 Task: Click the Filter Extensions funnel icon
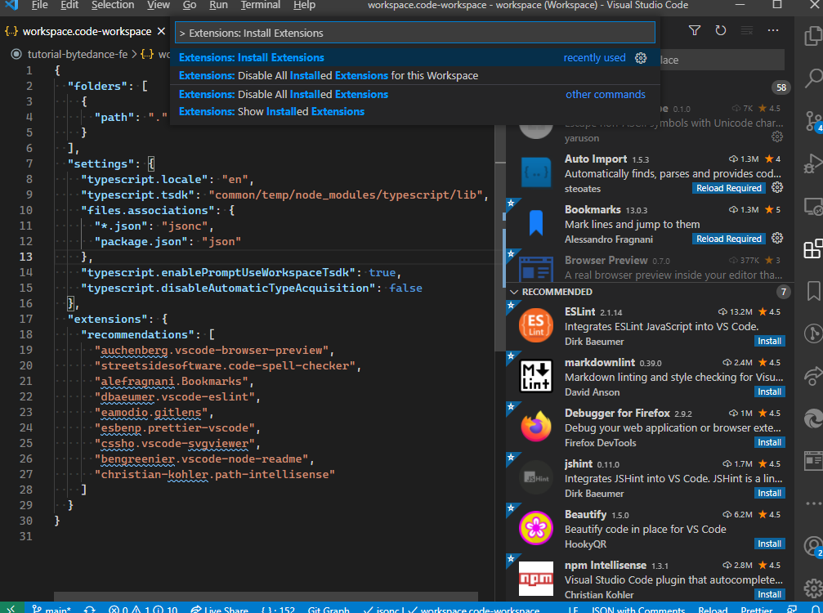(x=695, y=30)
